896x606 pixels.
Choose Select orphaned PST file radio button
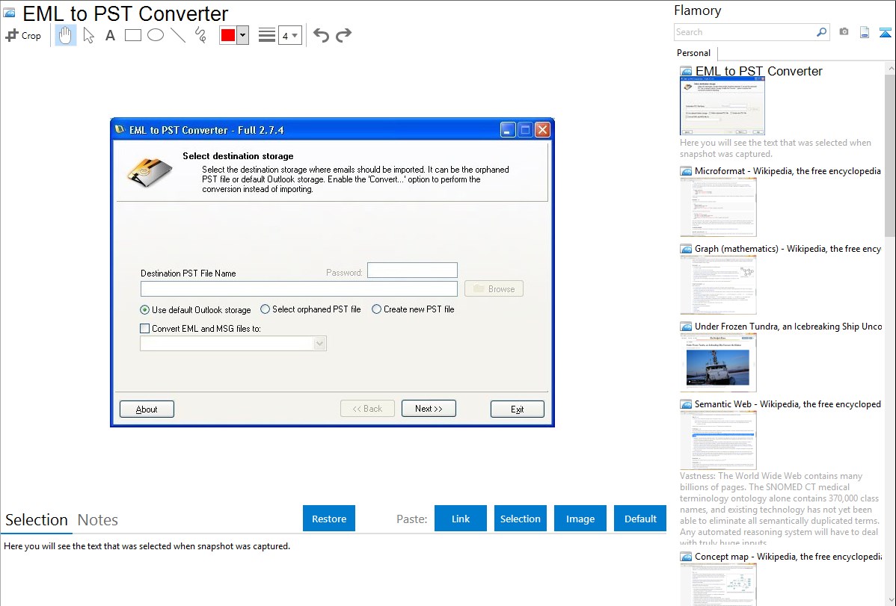265,309
